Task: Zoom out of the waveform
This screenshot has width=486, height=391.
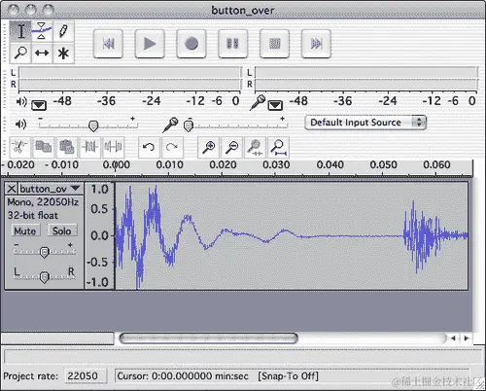Action: 232,147
